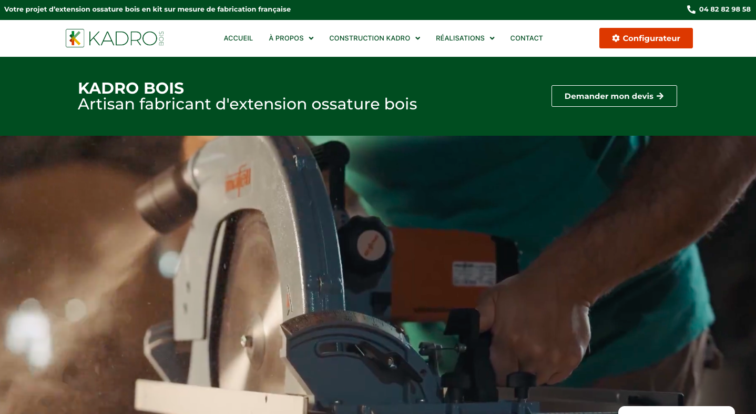Click the arrow icon inside Demander mon devis
Image resolution: width=756 pixels, height=414 pixels.
tap(660, 96)
